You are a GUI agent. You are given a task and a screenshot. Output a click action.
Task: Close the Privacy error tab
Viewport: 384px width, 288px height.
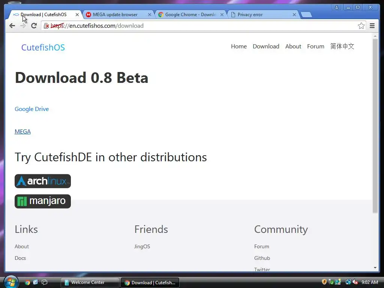click(x=294, y=15)
